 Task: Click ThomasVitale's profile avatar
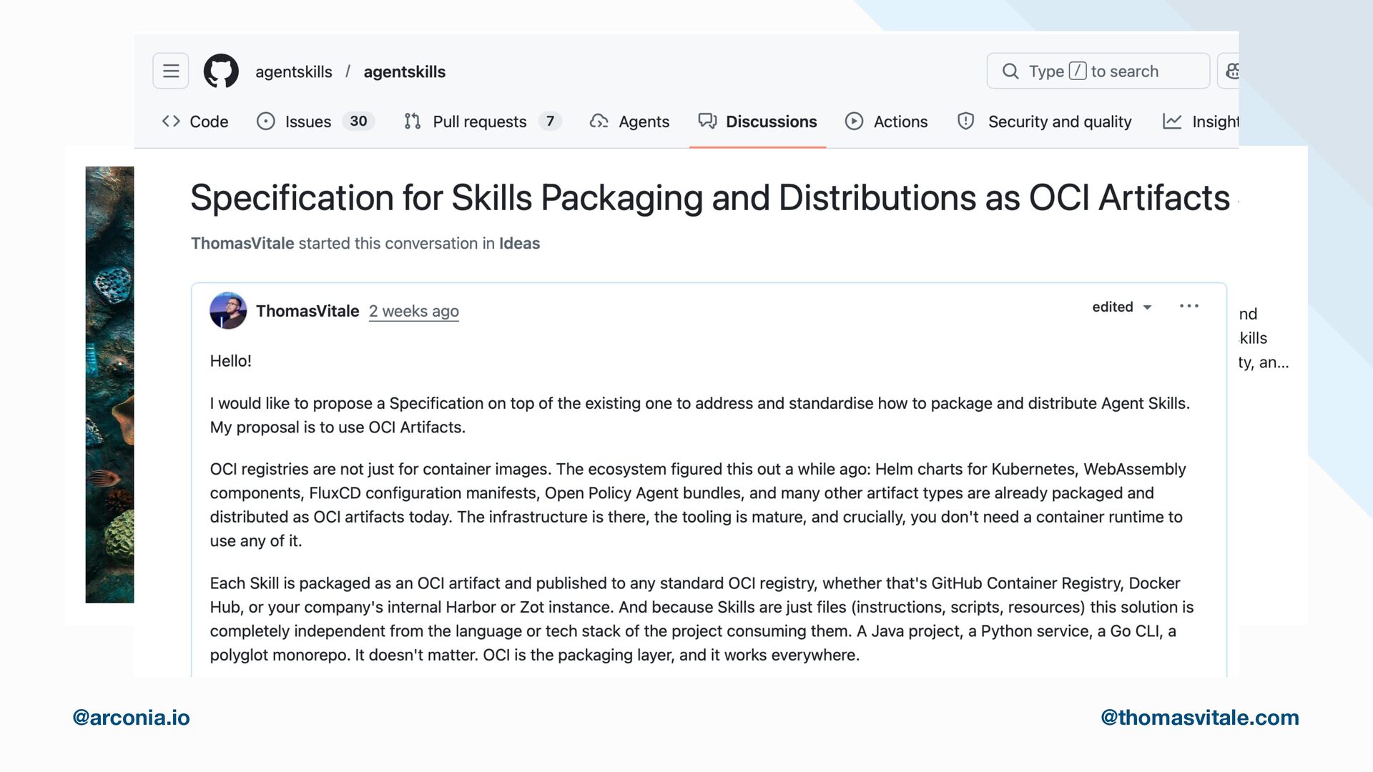(227, 310)
